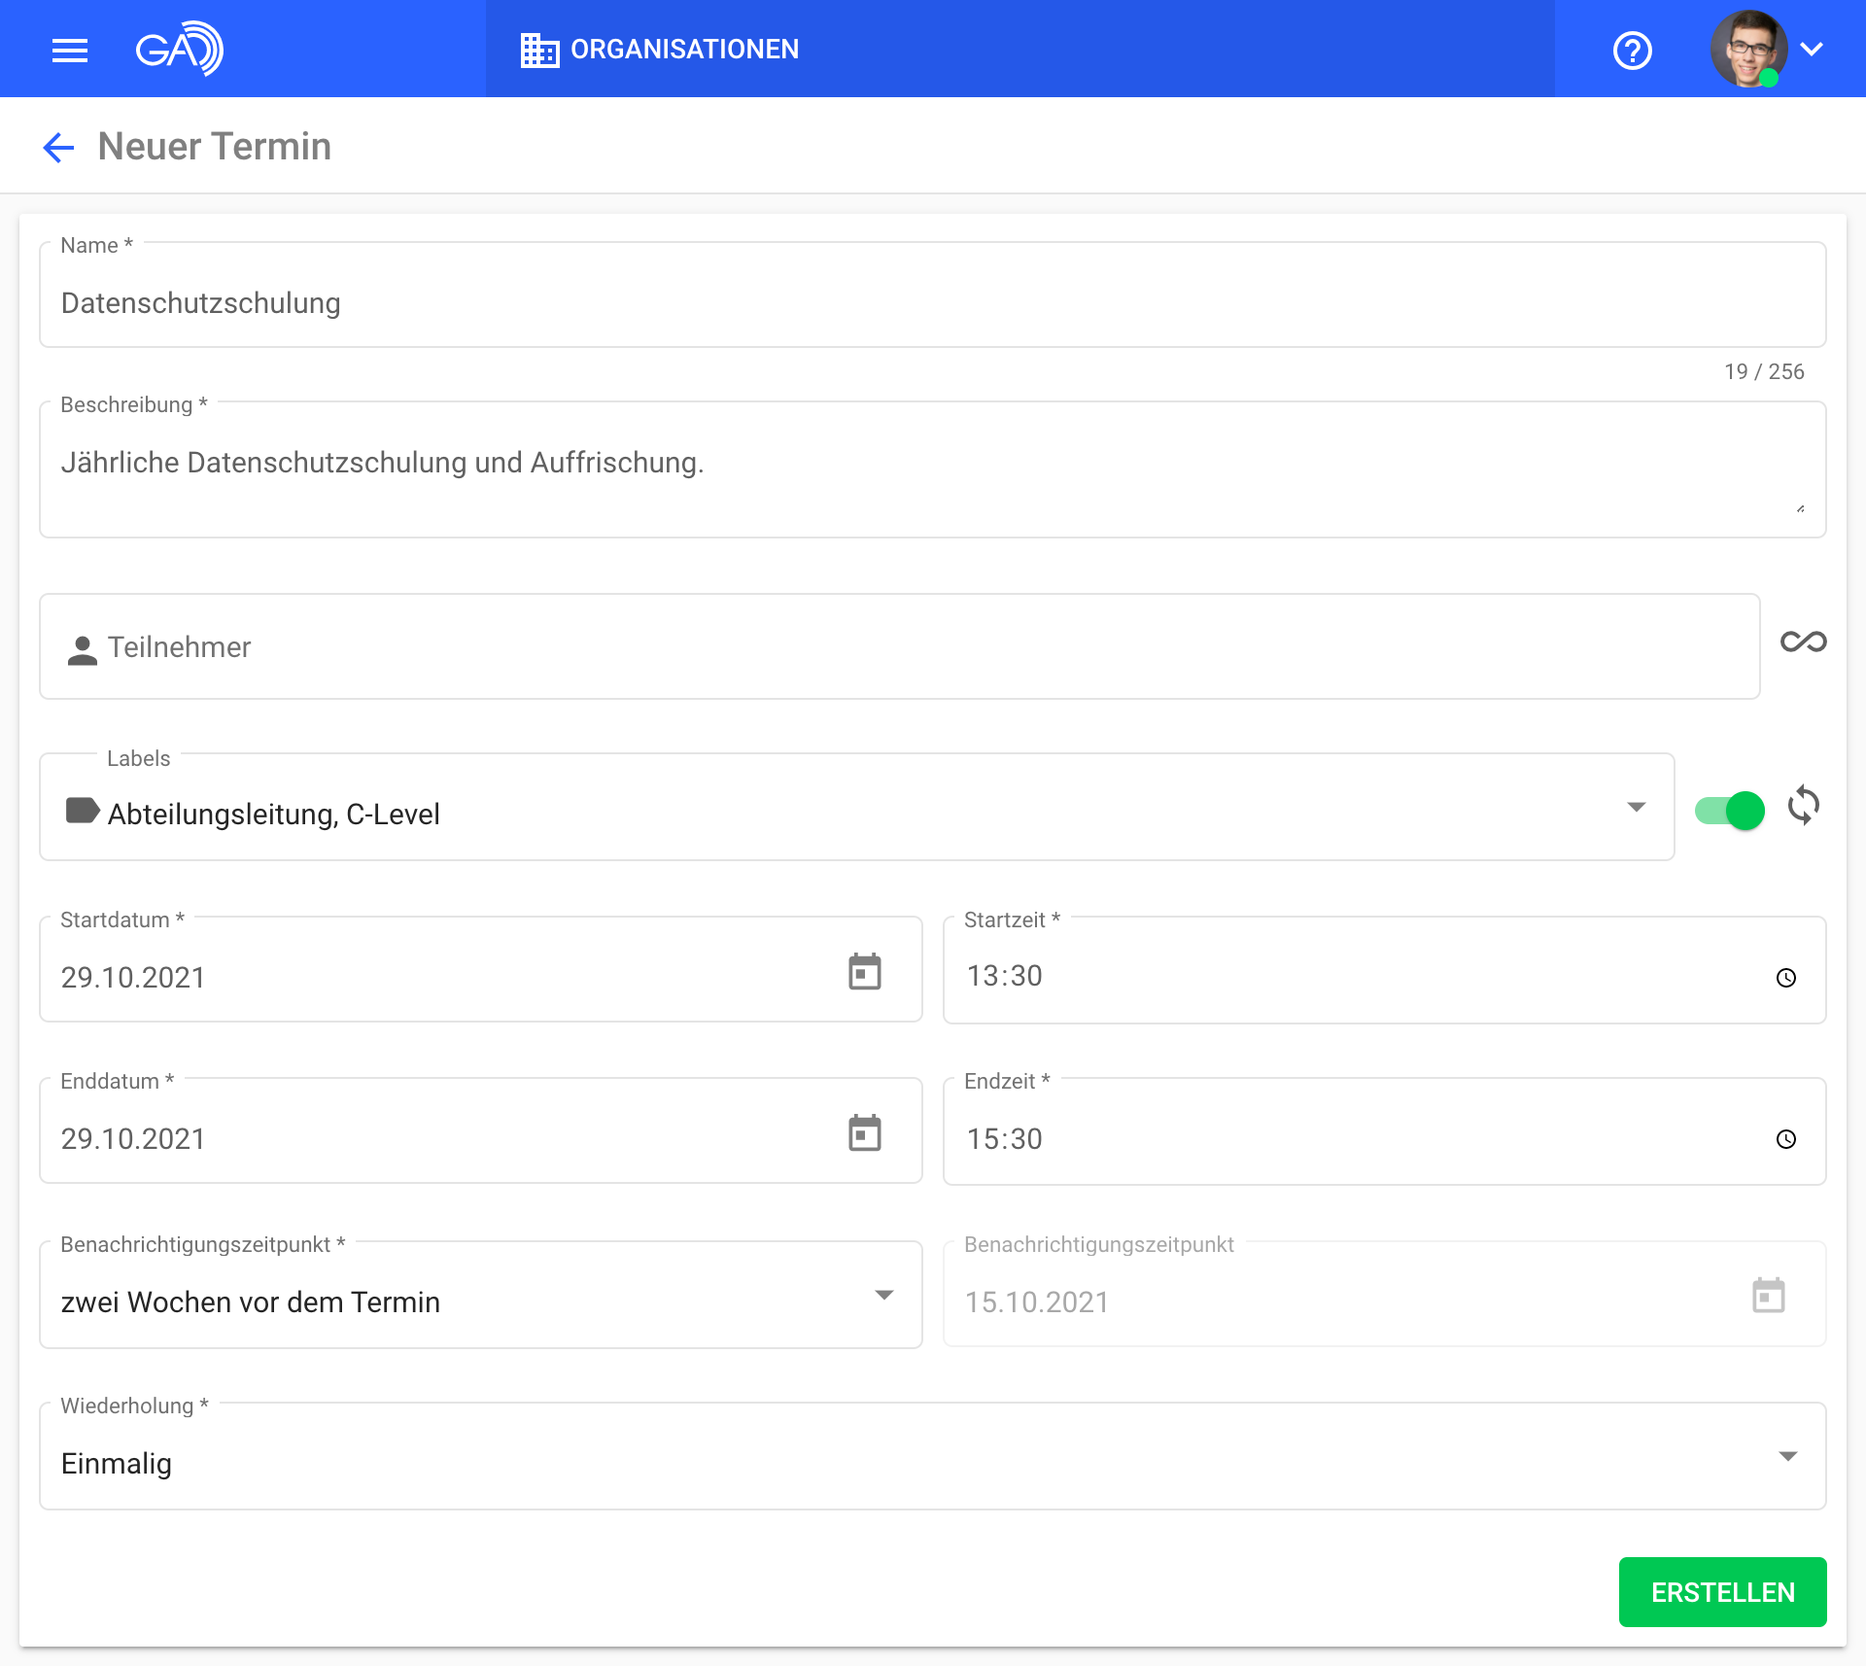Screen dimensions: 1866x1666
Task: Open the help question mark icon
Action: point(1633,50)
